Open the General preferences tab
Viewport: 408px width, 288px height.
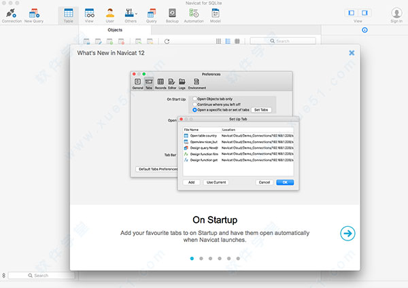[x=137, y=84]
